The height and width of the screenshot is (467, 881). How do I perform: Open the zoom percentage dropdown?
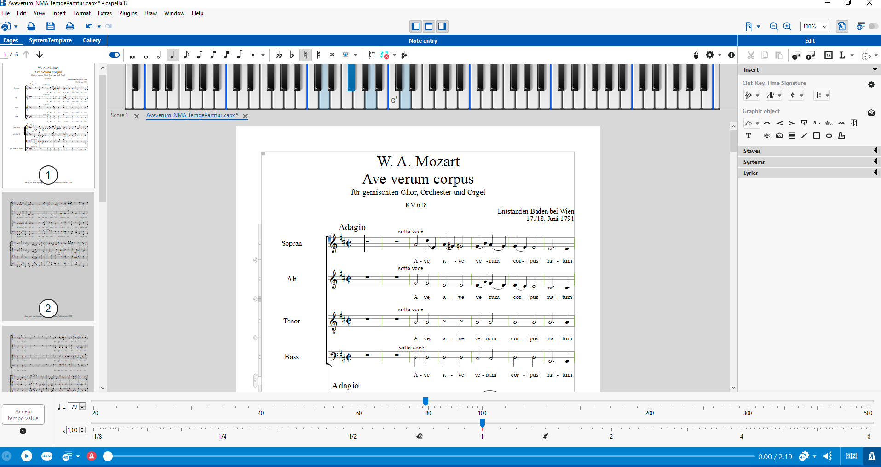814,26
